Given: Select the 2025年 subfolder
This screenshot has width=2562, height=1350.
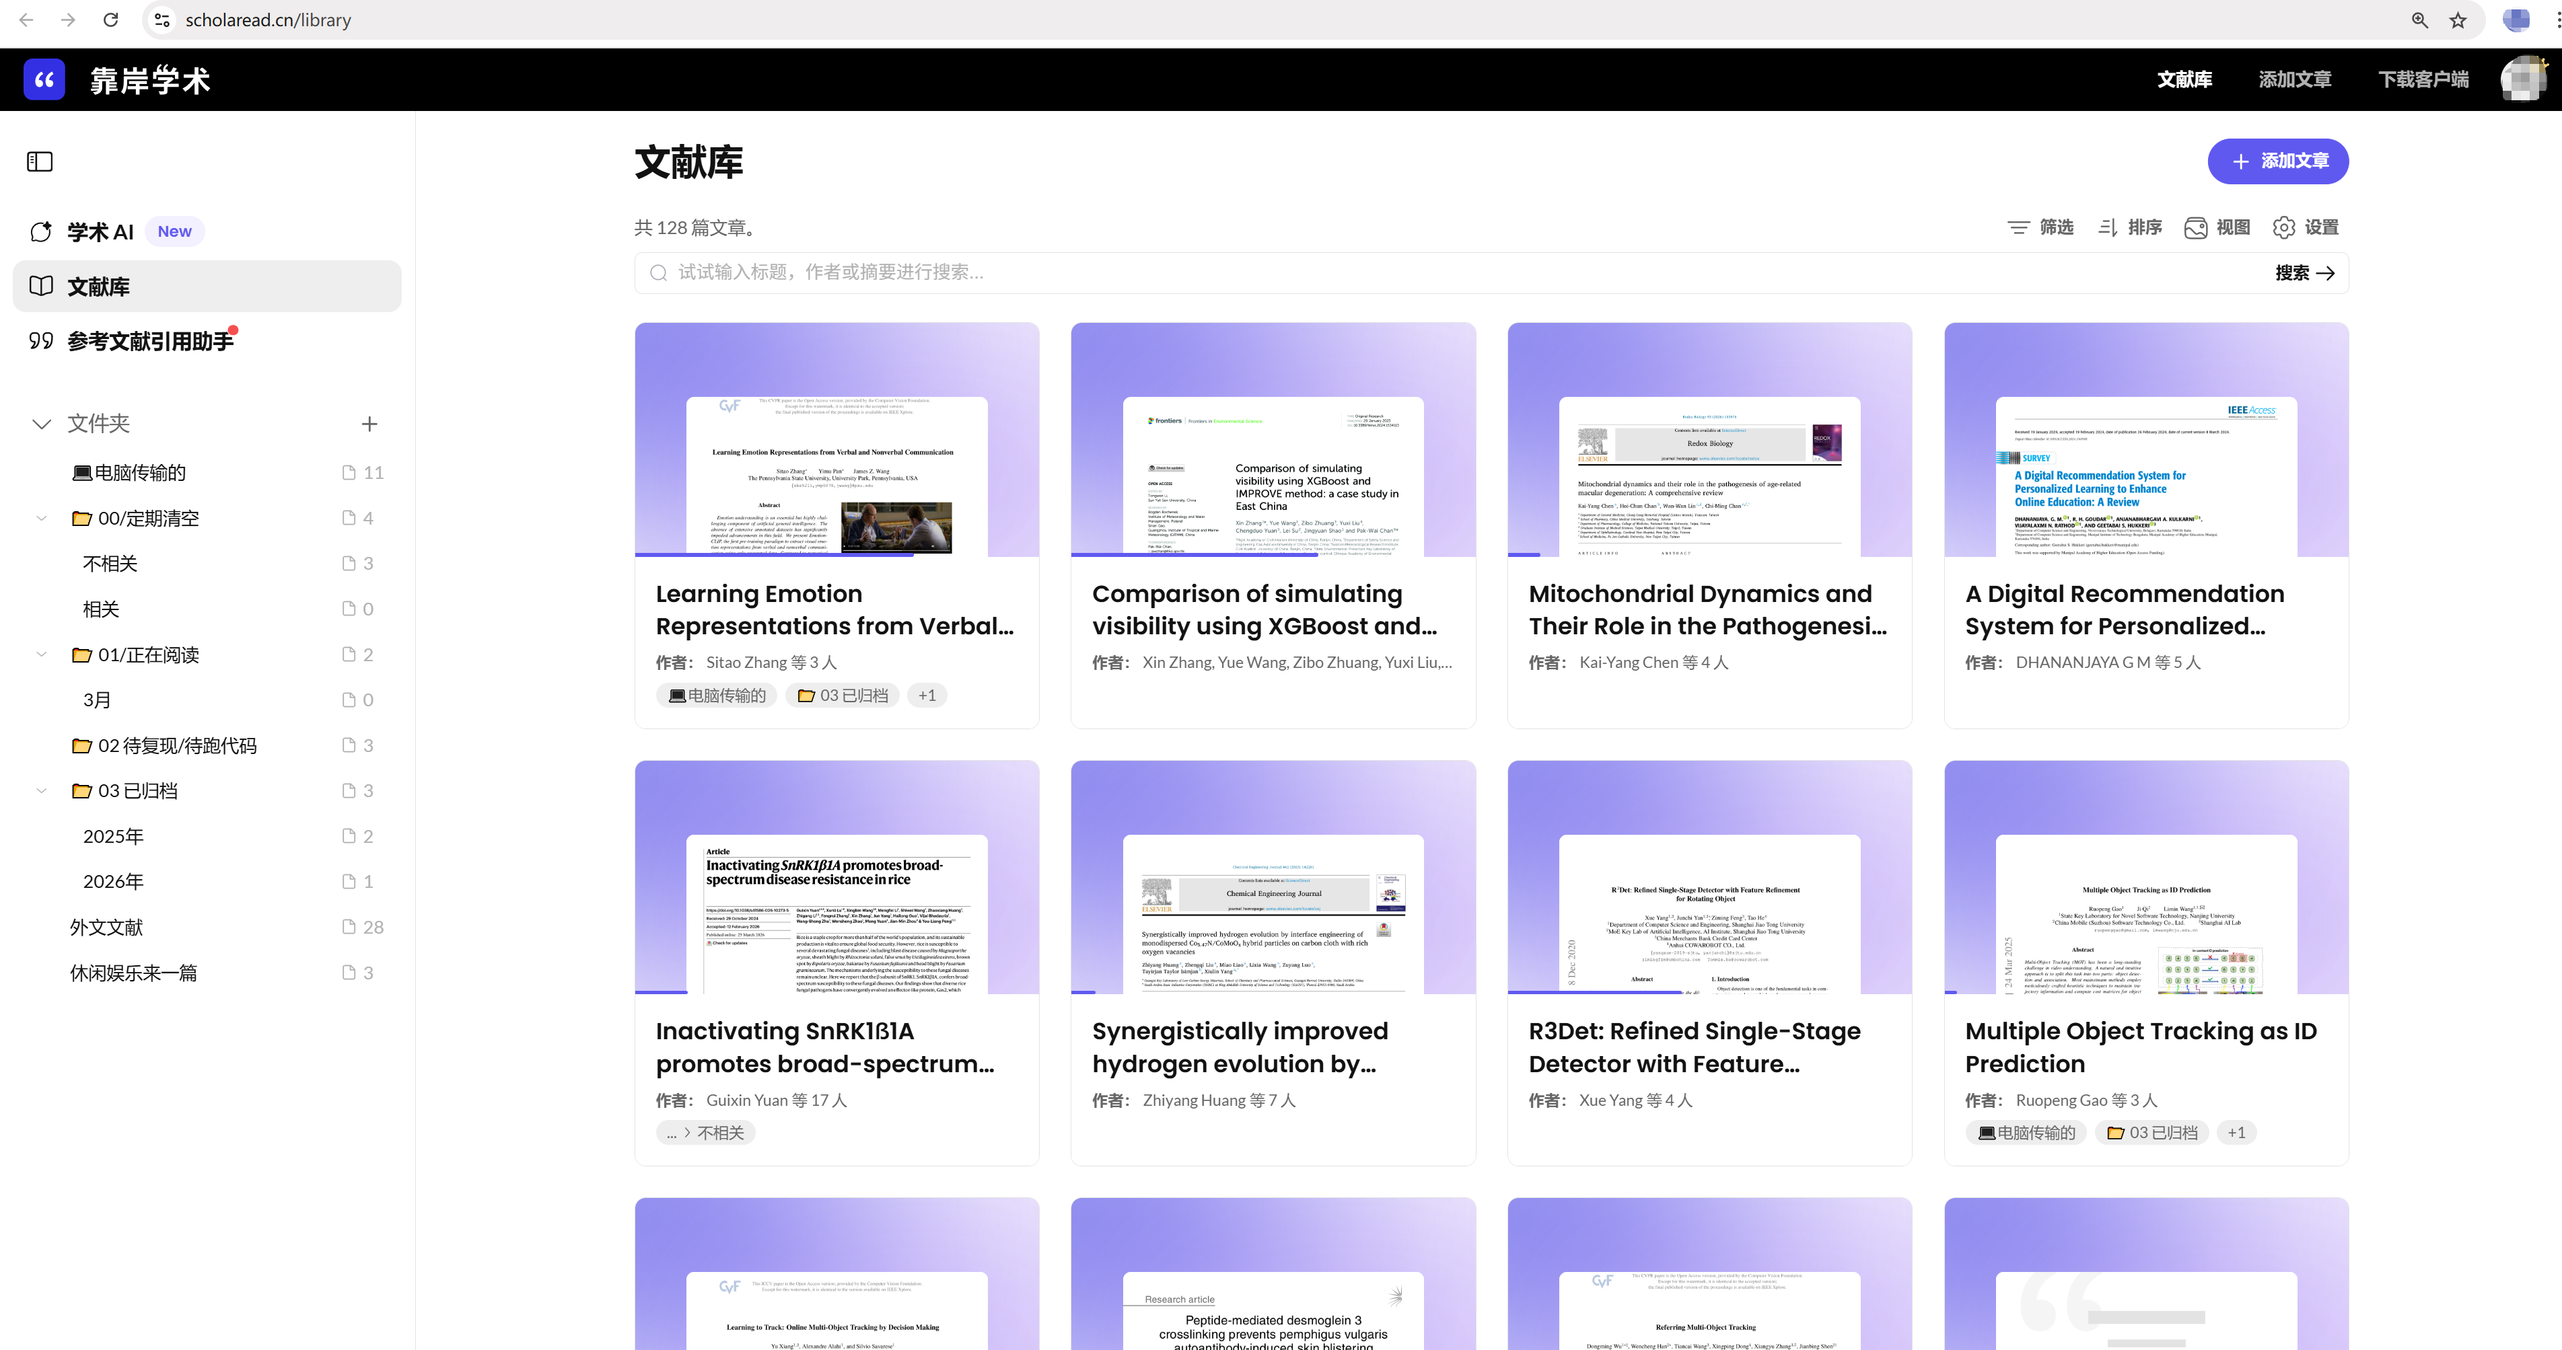Looking at the screenshot, I should [113, 836].
